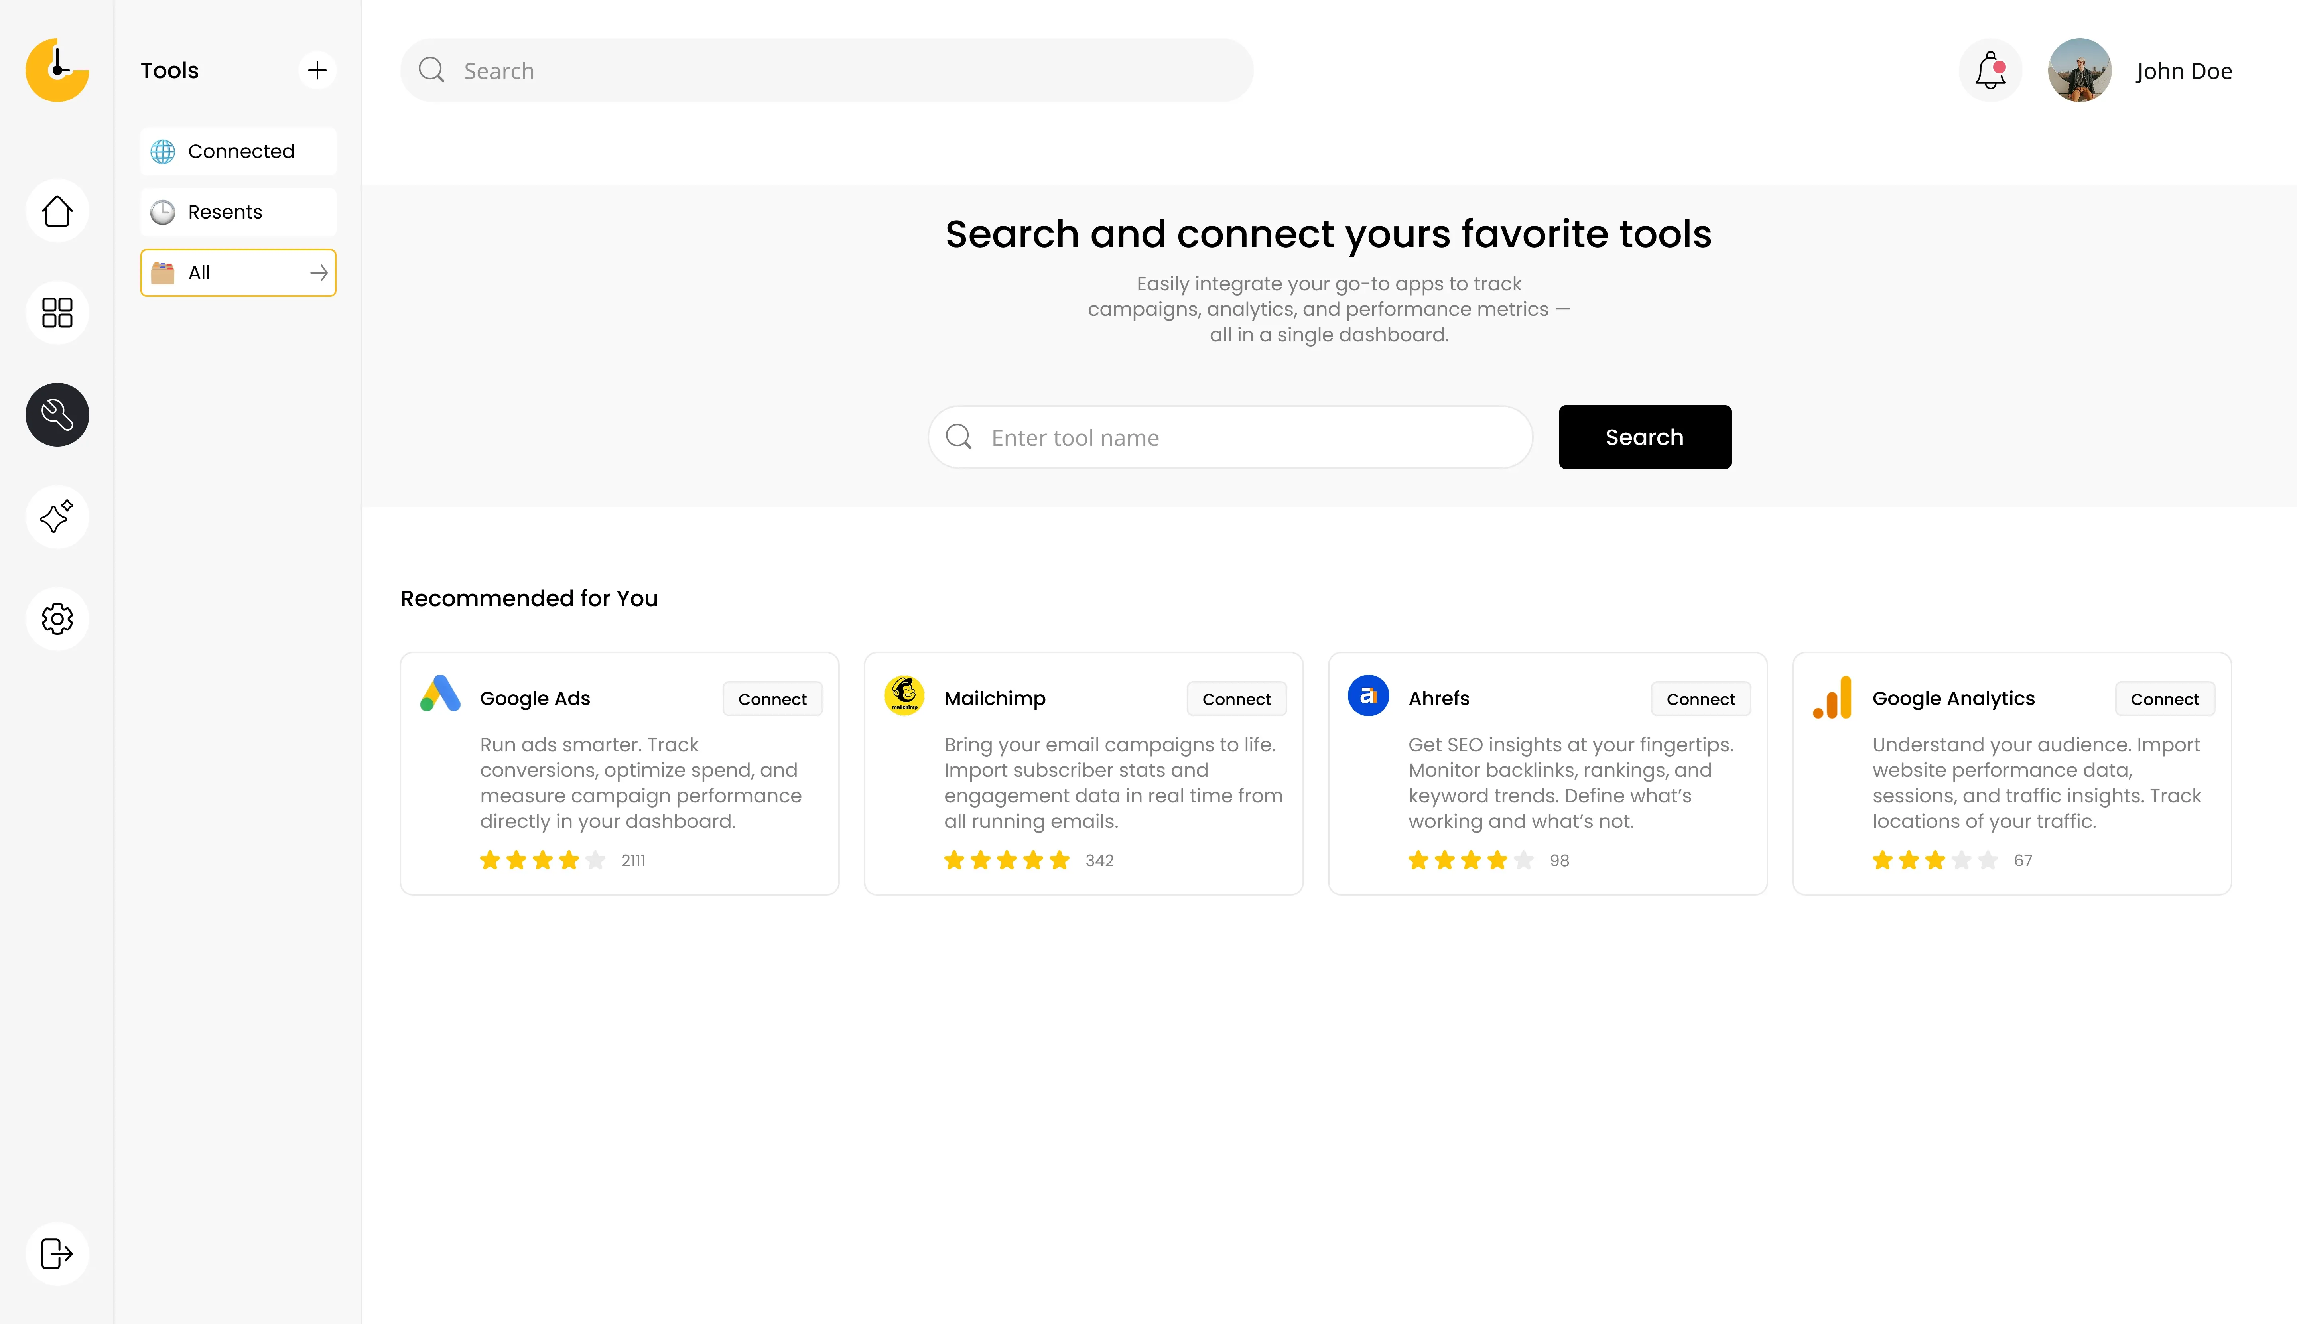Connect the Mailchimp tool

[x=1236, y=699]
